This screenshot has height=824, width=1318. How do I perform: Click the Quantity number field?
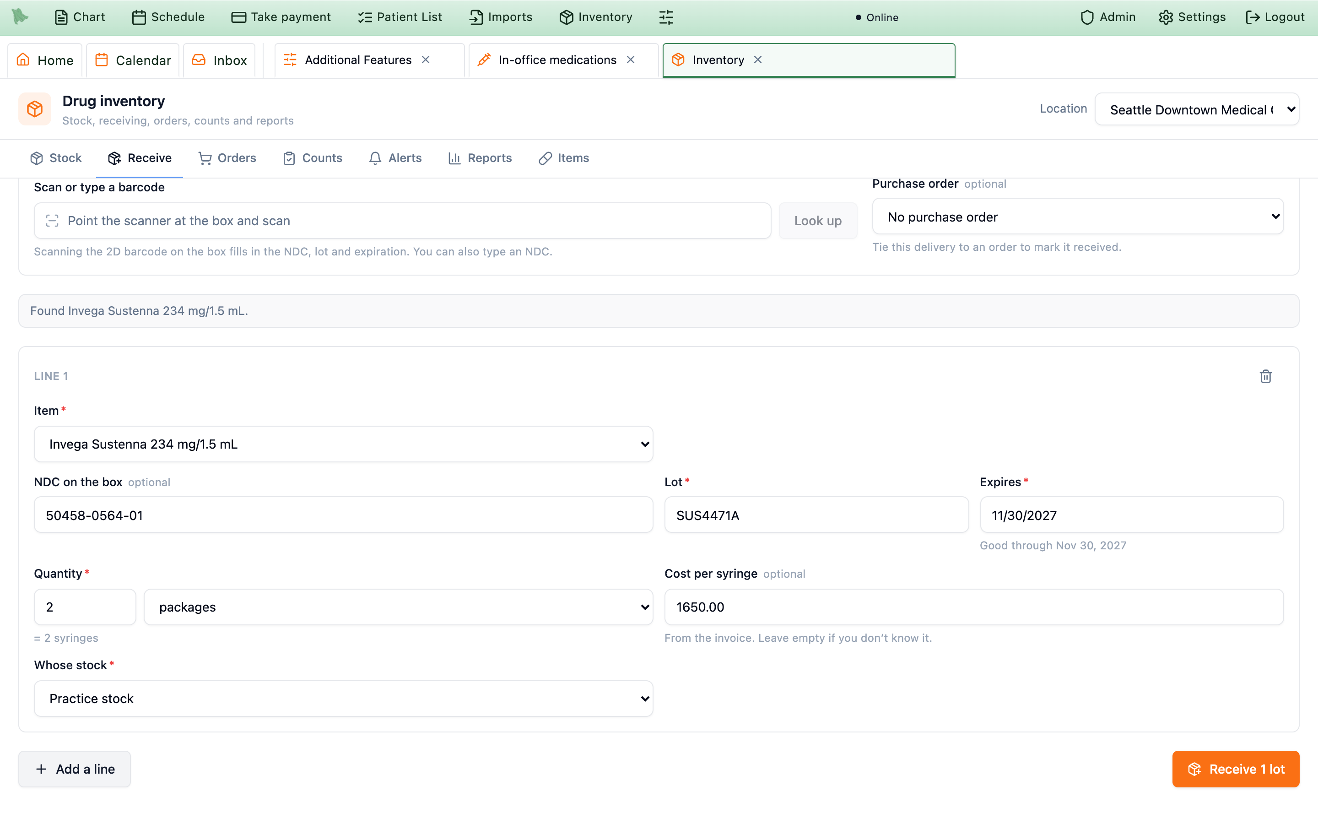pyautogui.click(x=85, y=607)
